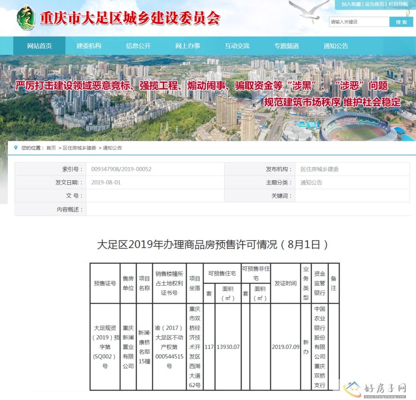Image resolution: width=416 pixels, height=400 pixels.
Task: Click the 加入收藏 link at top
Action: [x=351, y=4]
